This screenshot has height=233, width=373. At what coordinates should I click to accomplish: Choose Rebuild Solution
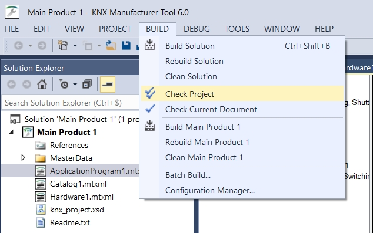coord(242,61)
